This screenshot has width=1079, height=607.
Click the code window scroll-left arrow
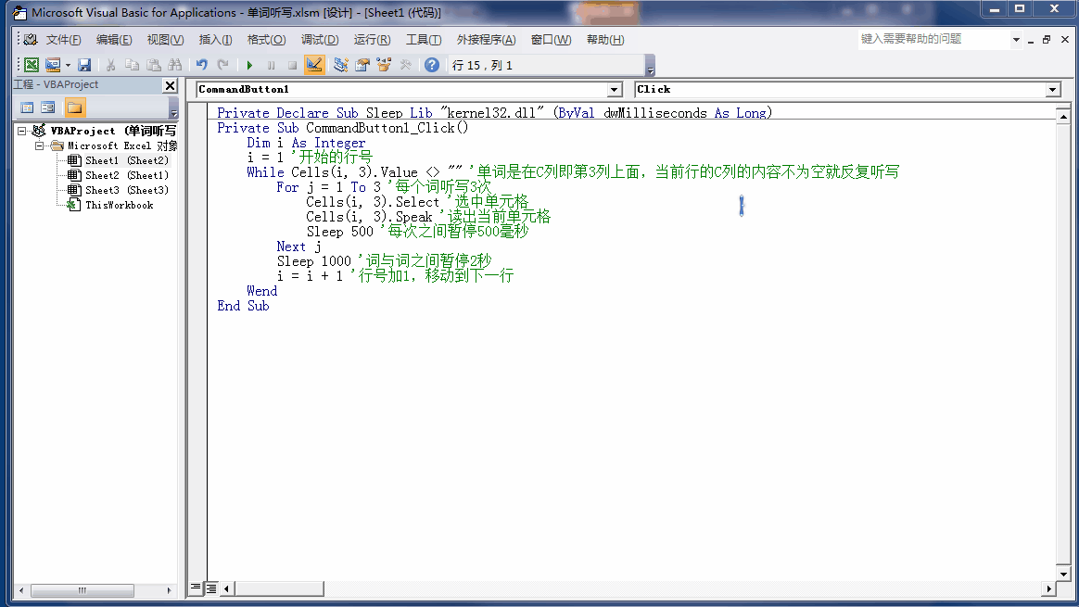(x=226, y=588)
